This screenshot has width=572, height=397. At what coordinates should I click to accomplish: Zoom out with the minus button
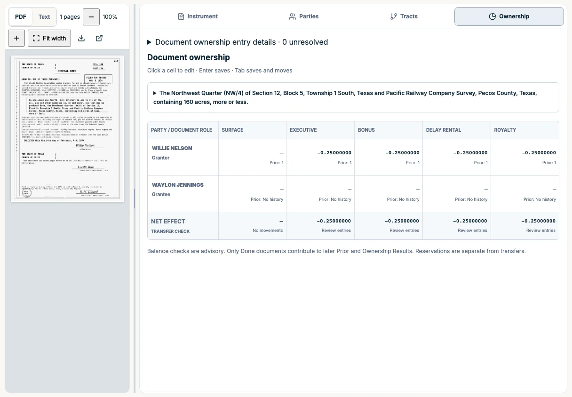91,17
